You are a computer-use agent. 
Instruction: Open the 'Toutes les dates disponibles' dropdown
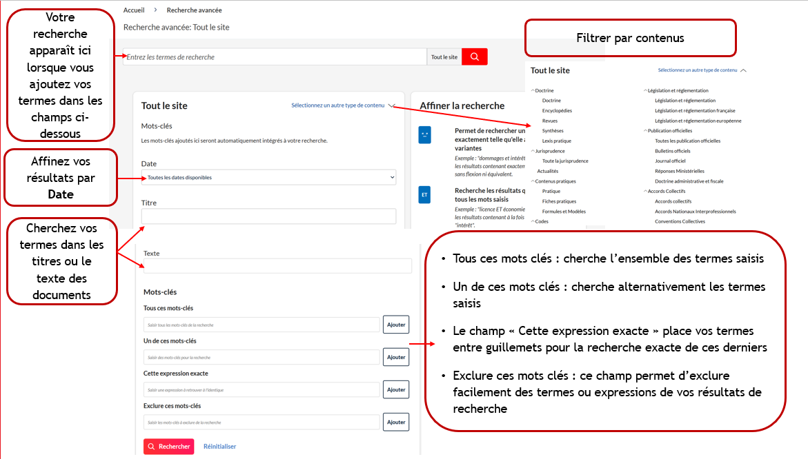(x=268, y=178)
